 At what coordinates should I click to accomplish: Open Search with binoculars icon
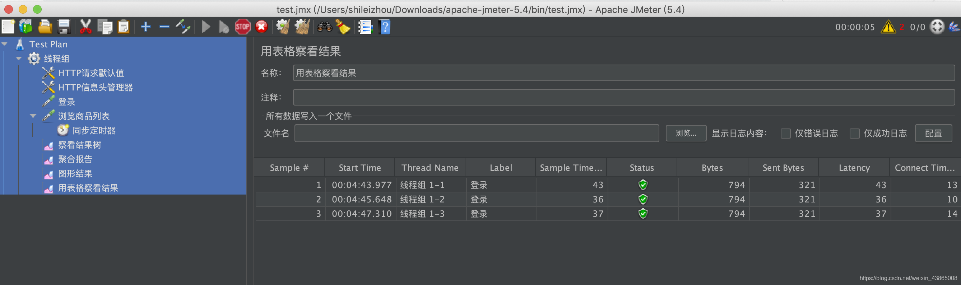tap(325, 27)
